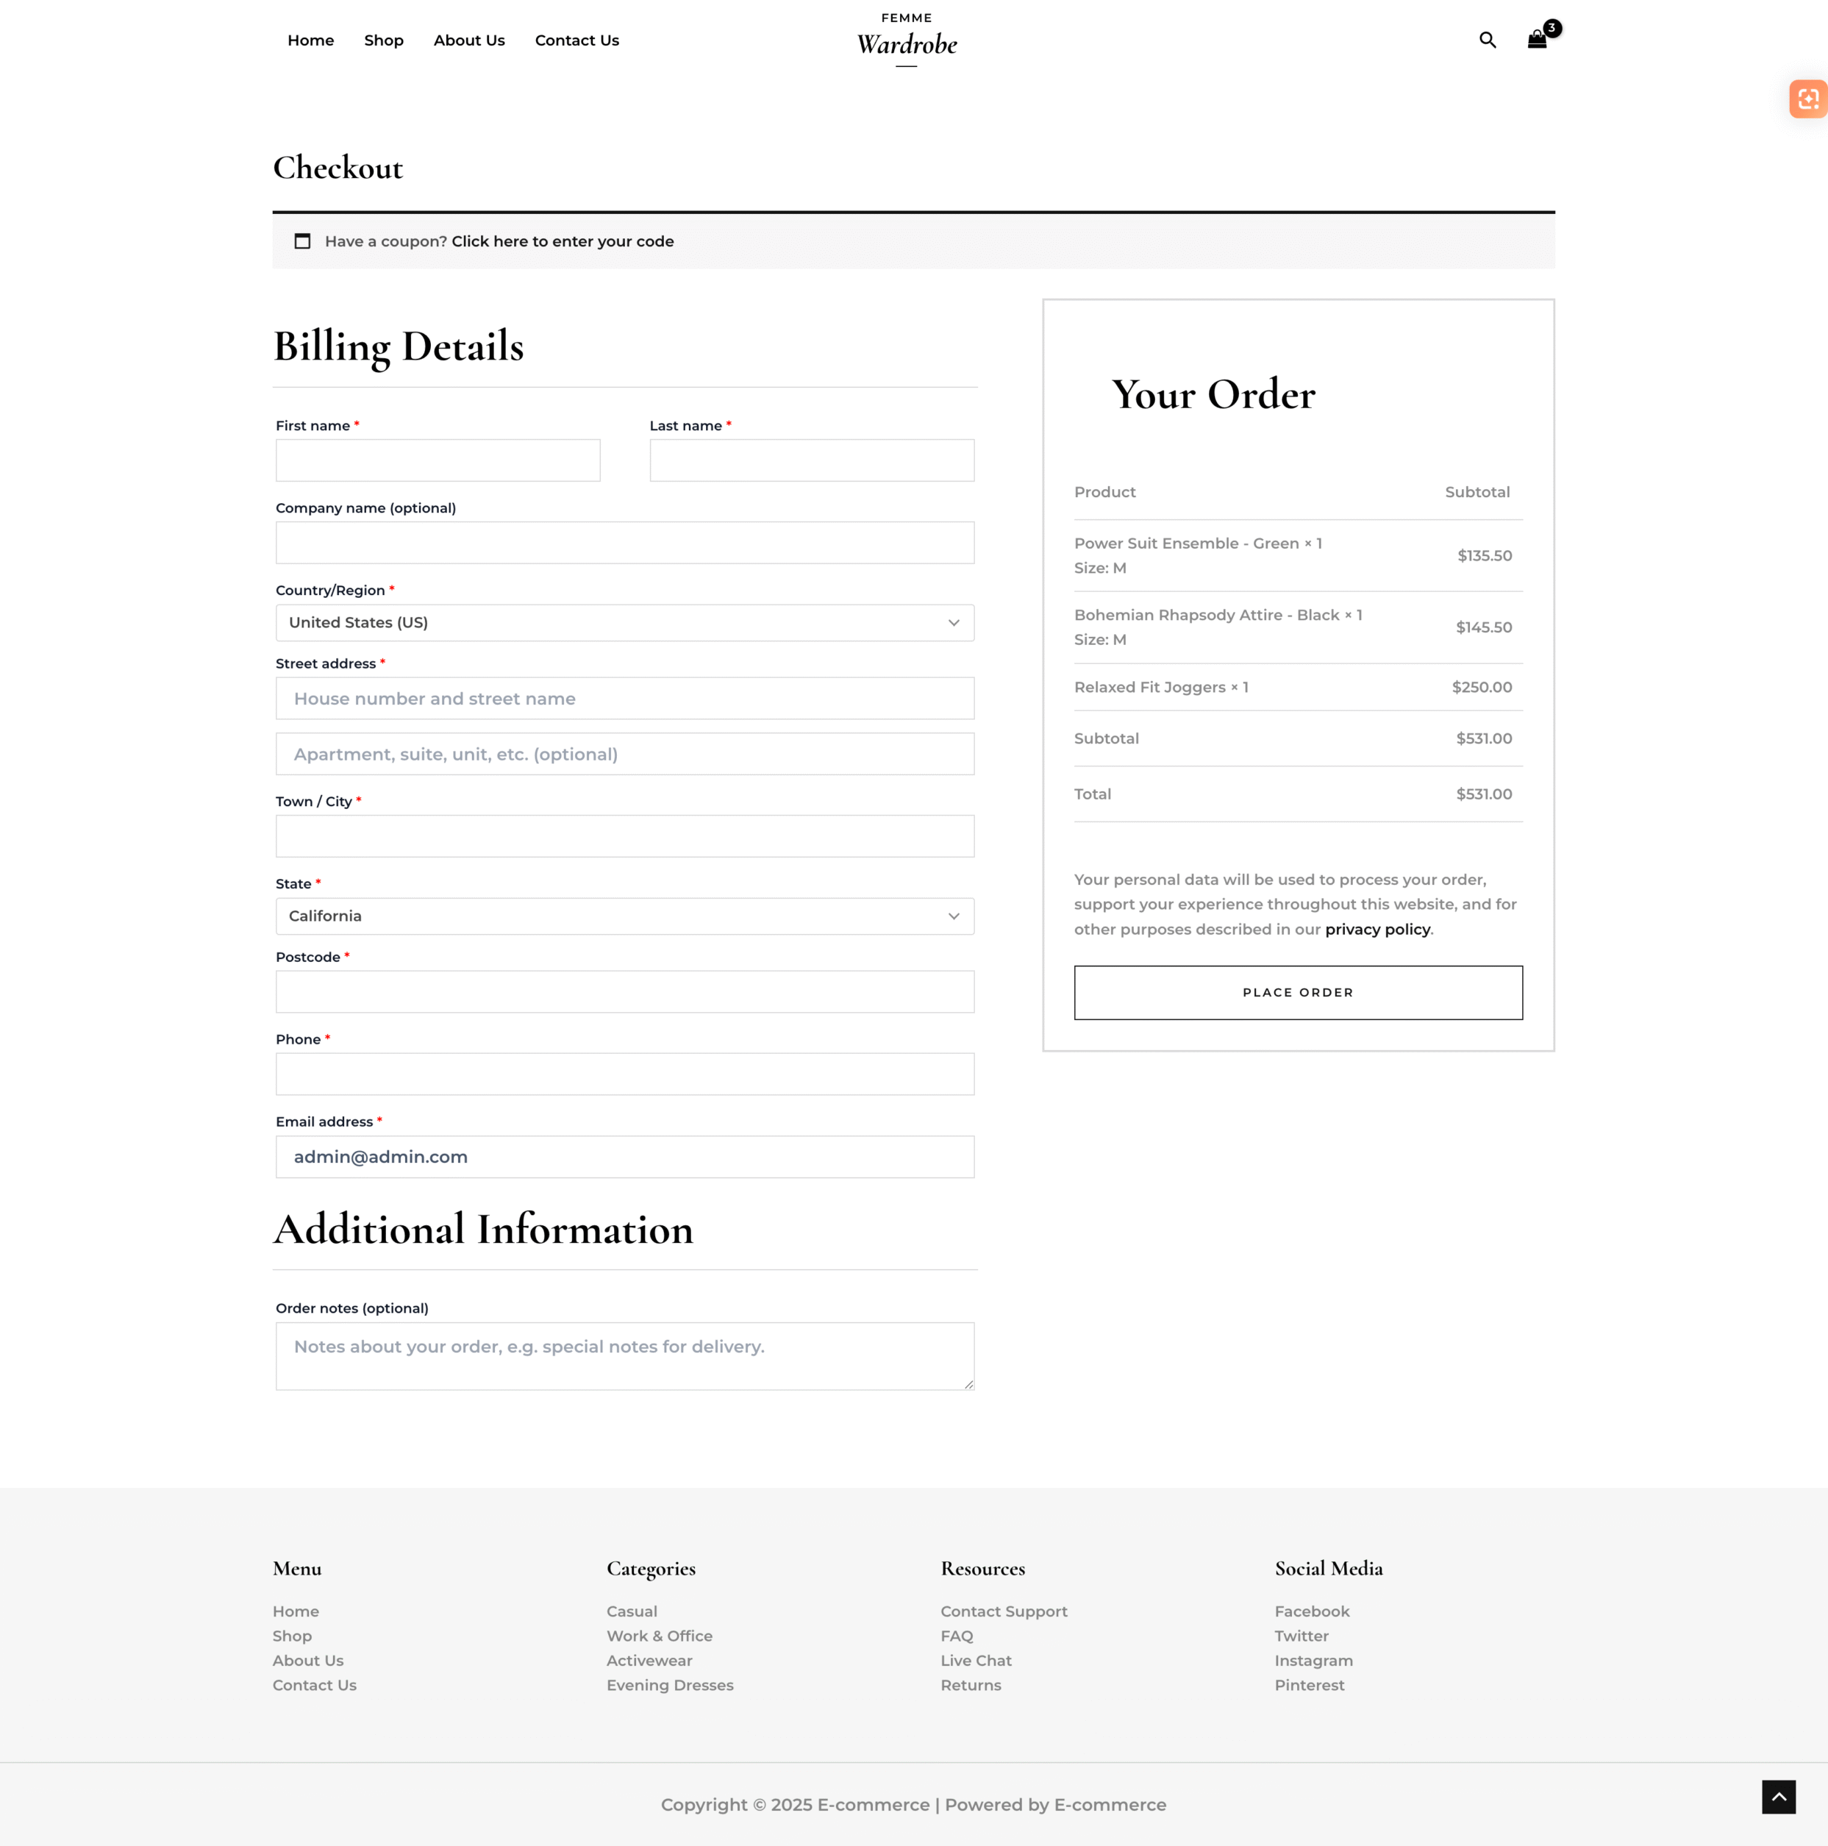Open About Us in top navigation

coord(469,40)
